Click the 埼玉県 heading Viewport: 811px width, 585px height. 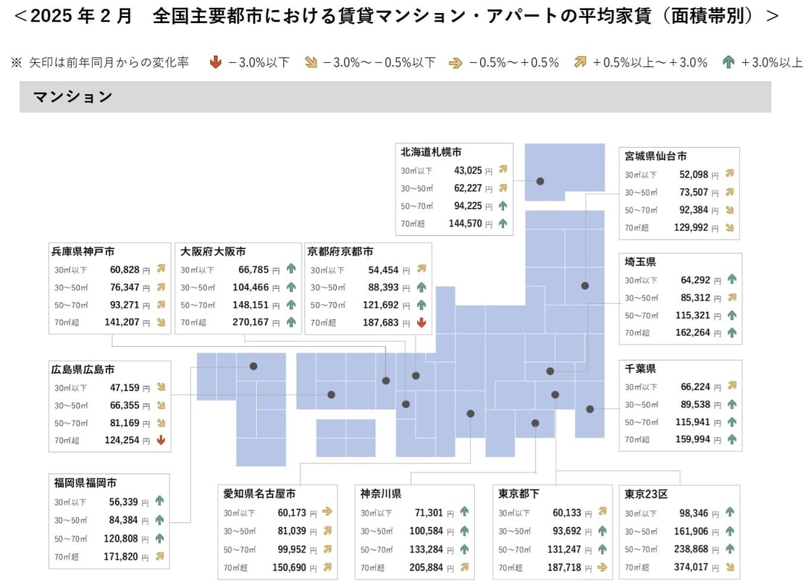pos(640,261)
